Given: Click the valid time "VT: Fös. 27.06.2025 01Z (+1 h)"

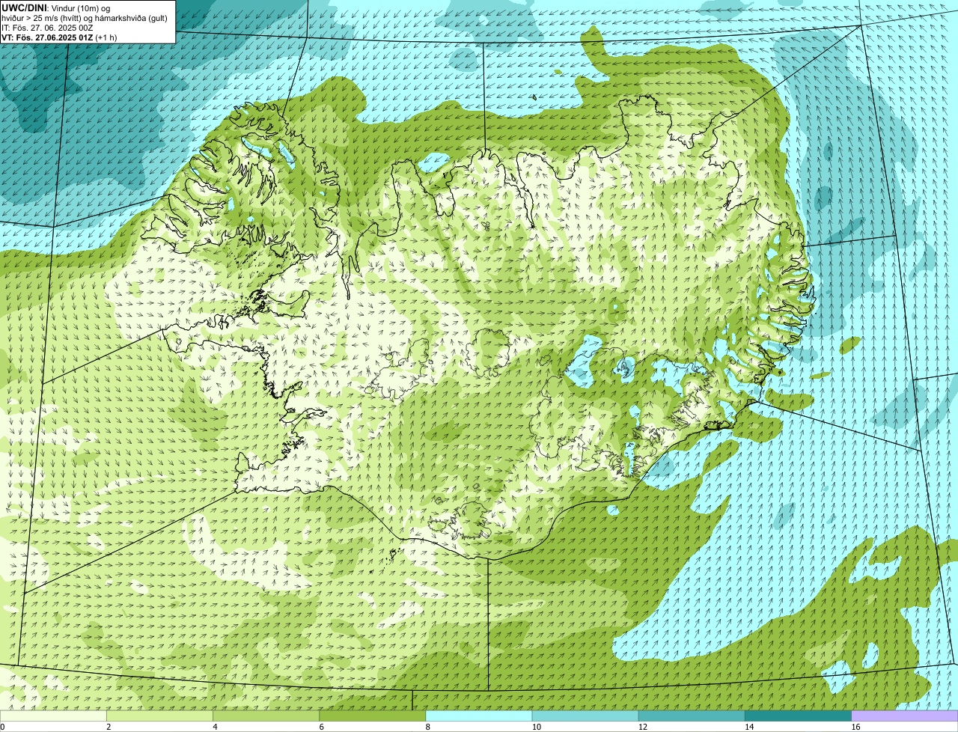Looking at the screenshot, I should coord(59,37).
